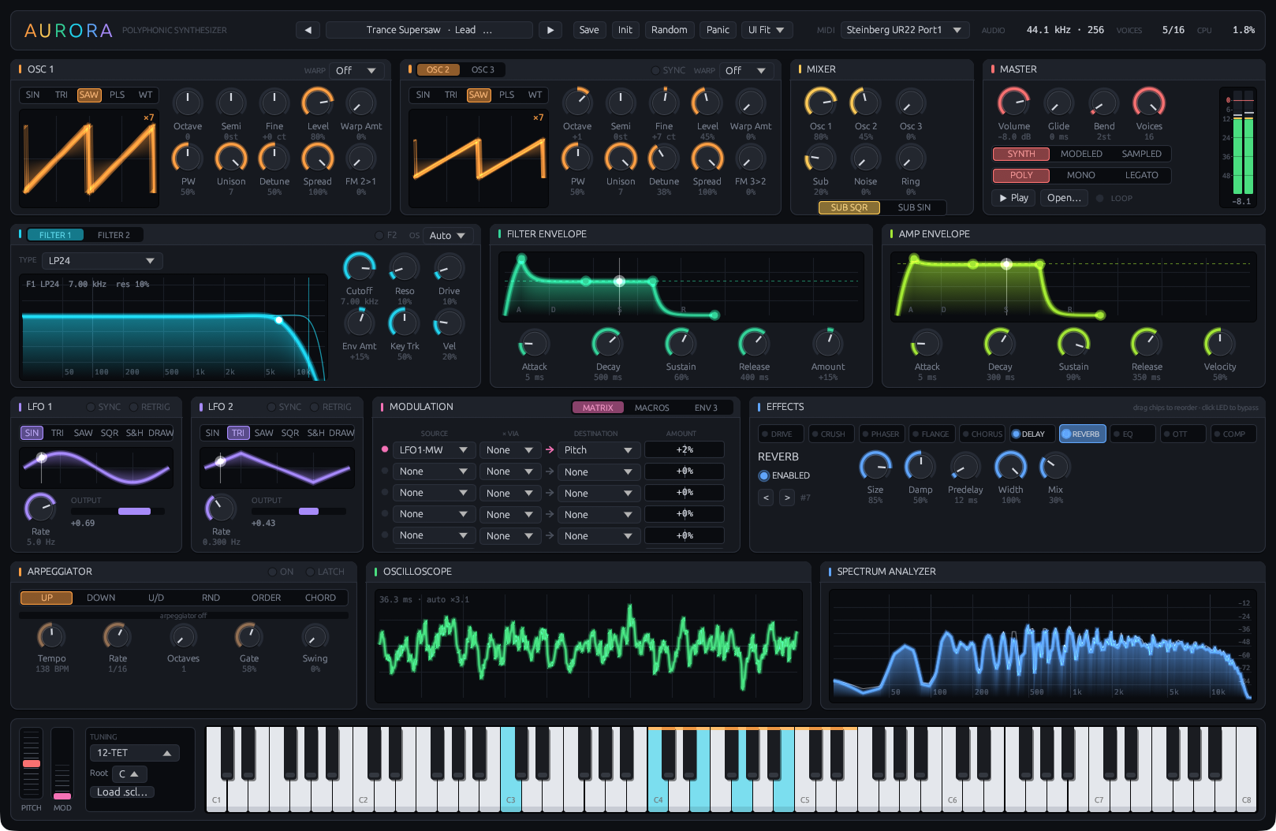This screenshot has height=831, width=1276.
Task: Toggle LFO 1 SYNC
Action: (104, 407)
